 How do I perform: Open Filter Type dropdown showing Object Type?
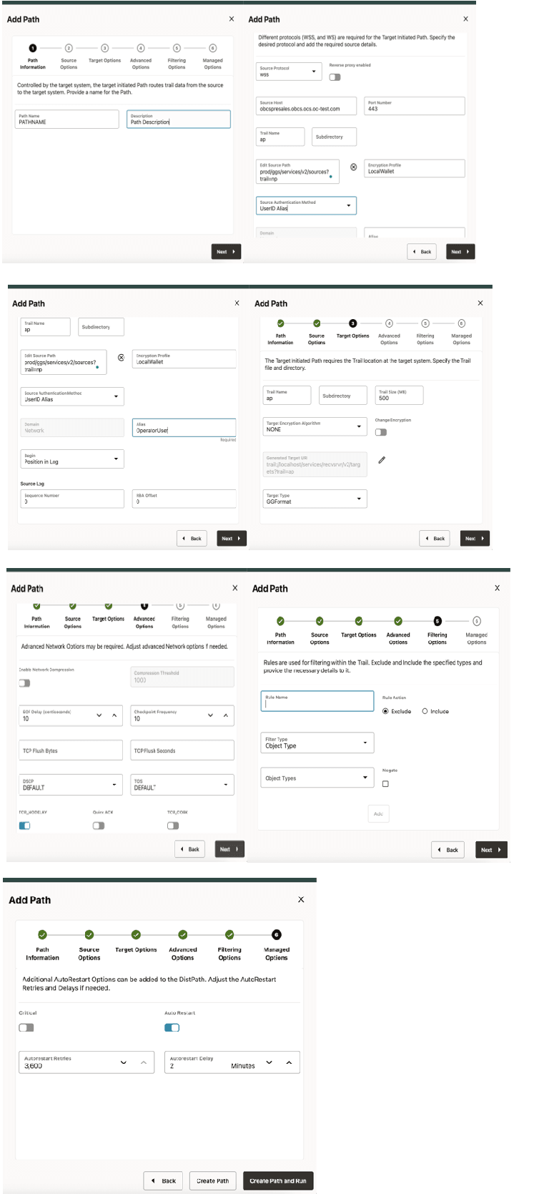(317, 743)
